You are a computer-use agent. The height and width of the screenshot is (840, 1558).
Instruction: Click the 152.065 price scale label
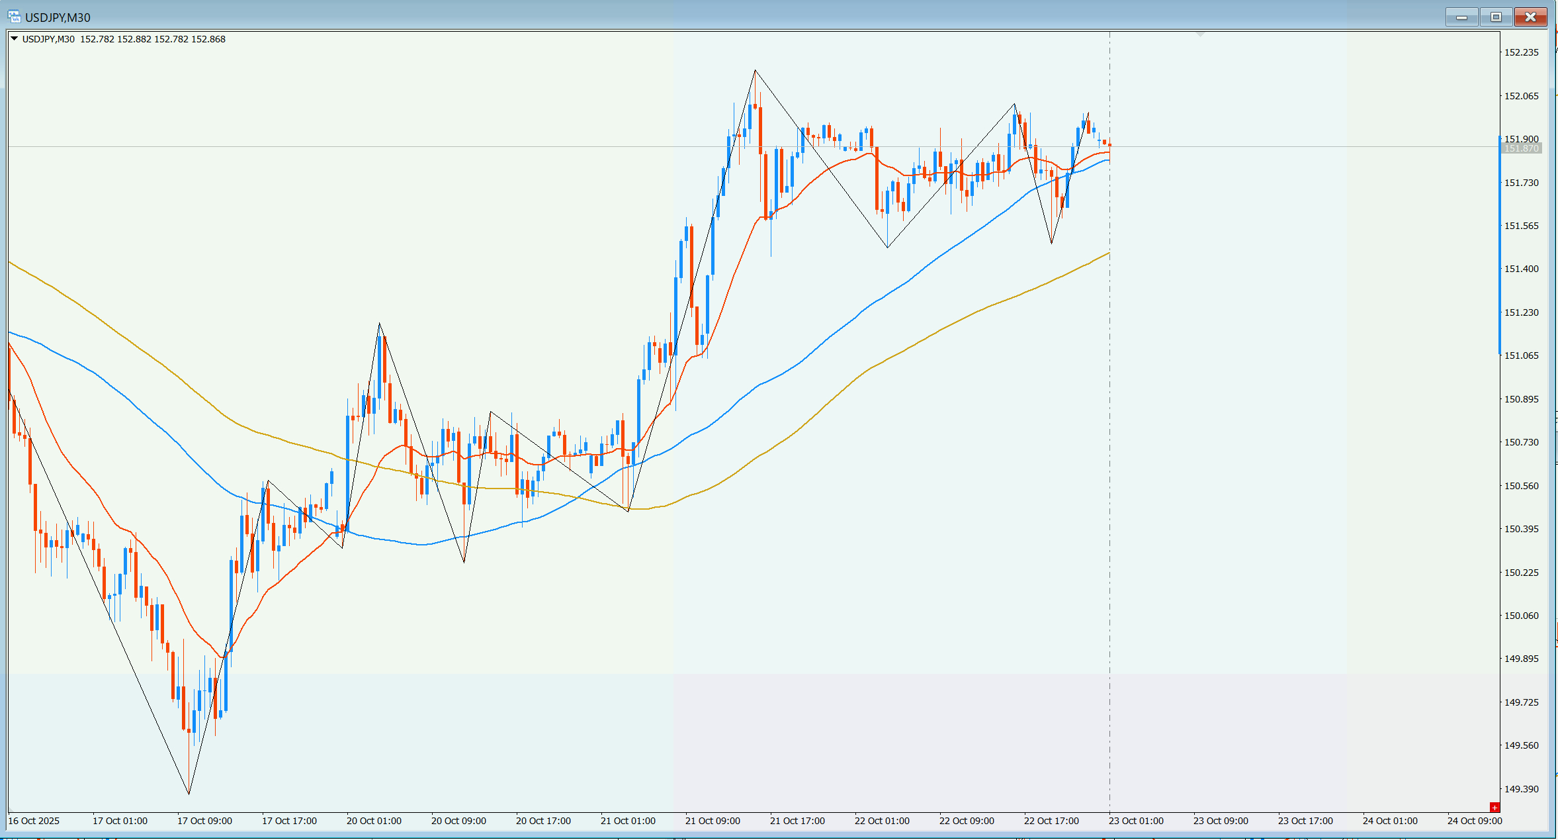click(1522, 96)
